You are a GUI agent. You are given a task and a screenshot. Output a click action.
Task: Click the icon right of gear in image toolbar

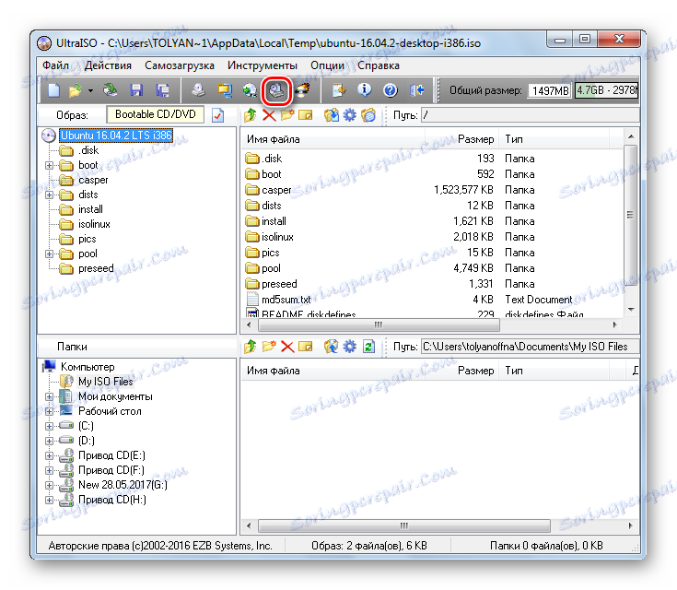pyautogui.click(x=368, y=115)
